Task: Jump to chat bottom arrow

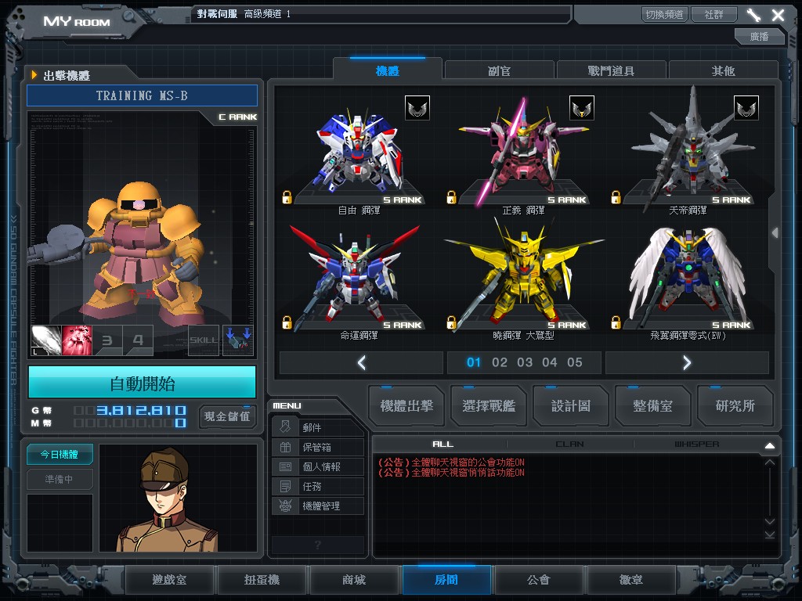Action: (x=770, y=534)
